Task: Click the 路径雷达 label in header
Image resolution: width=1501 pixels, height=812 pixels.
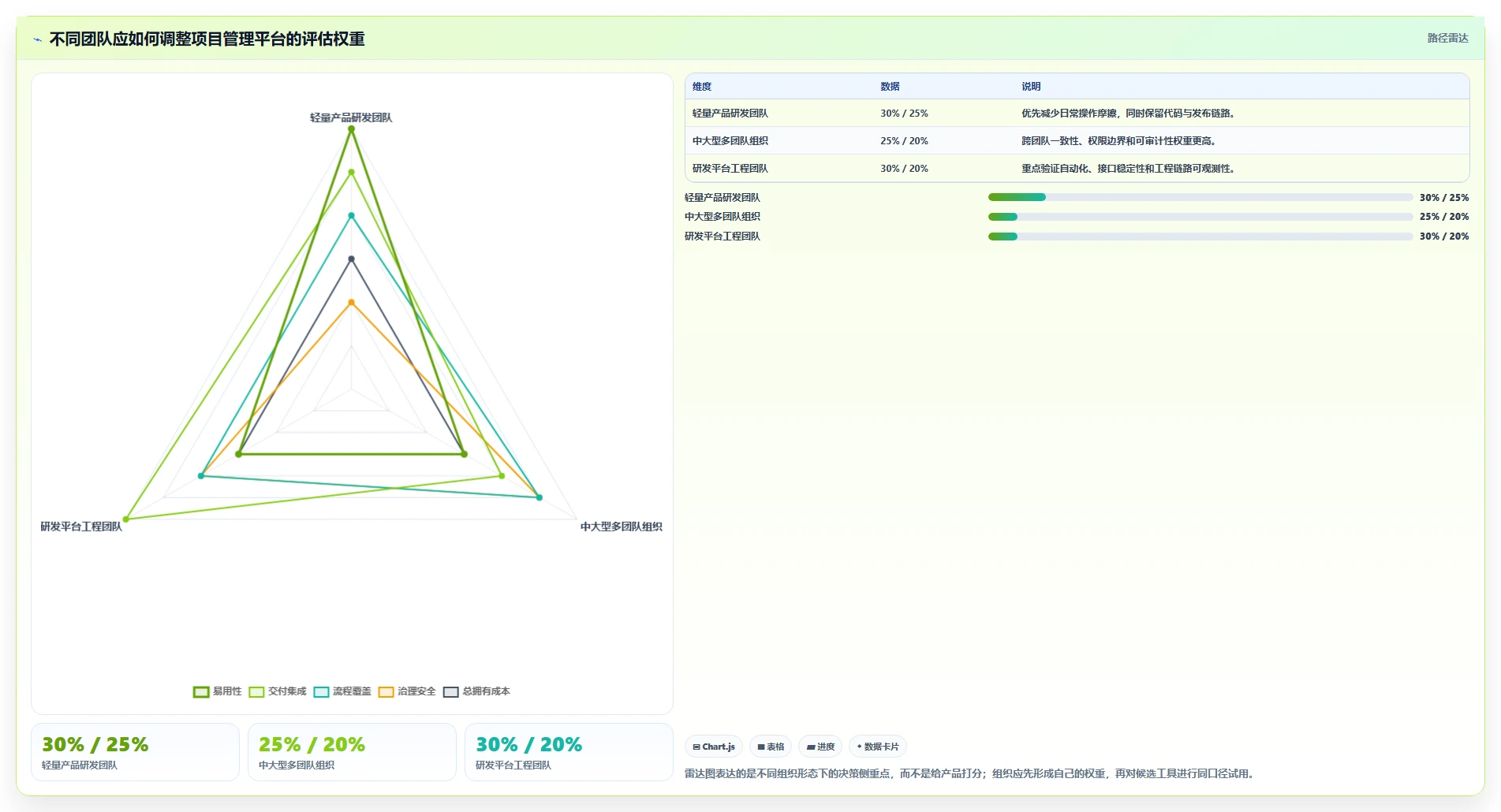Action: tap(1447, 38)
